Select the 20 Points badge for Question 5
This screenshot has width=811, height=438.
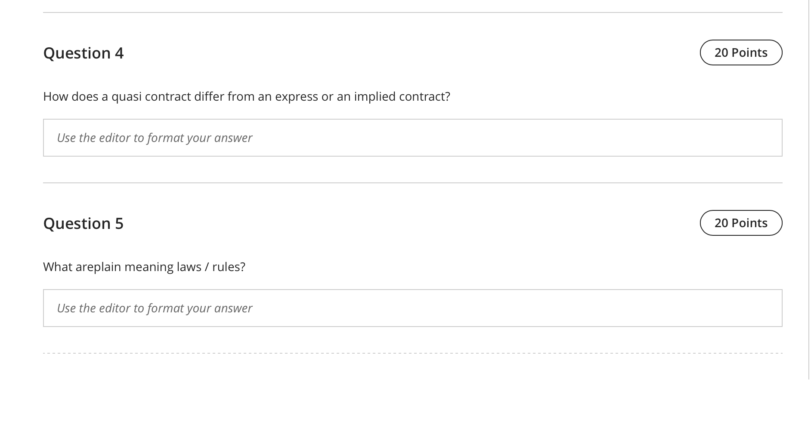click(741, 223)
